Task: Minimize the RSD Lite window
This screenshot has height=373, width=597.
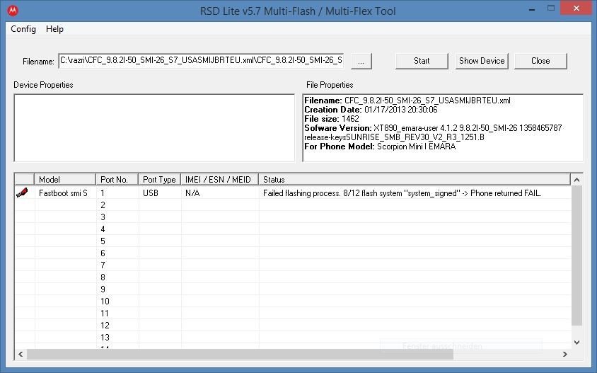Action: point(532,9)
